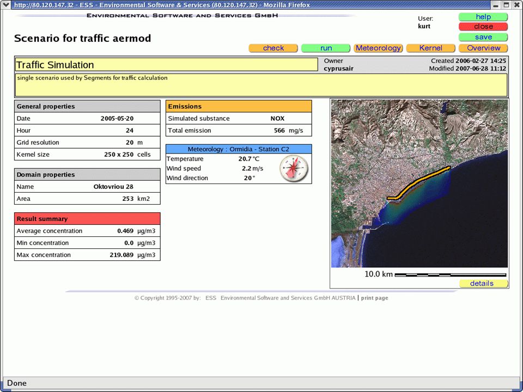
Task: Start the simulation with run button
Action: [326, 48]
